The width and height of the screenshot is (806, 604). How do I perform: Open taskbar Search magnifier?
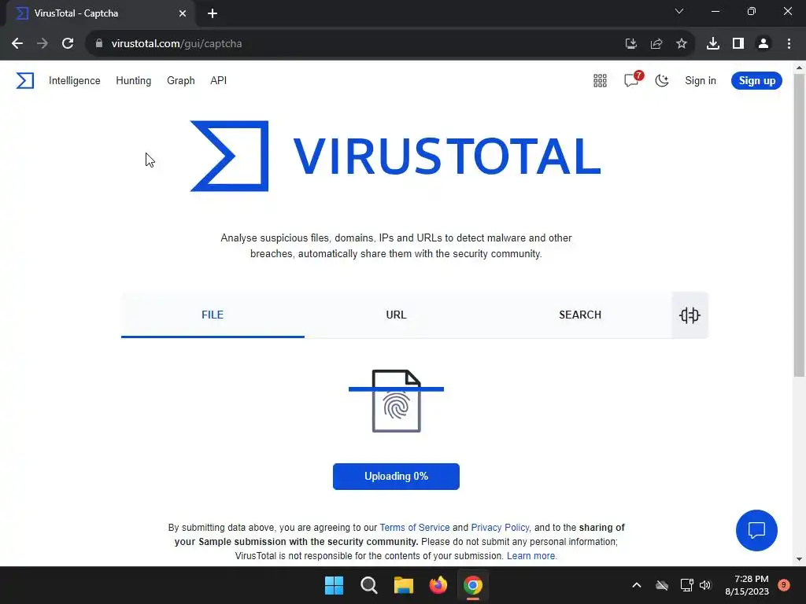point(369,585)
